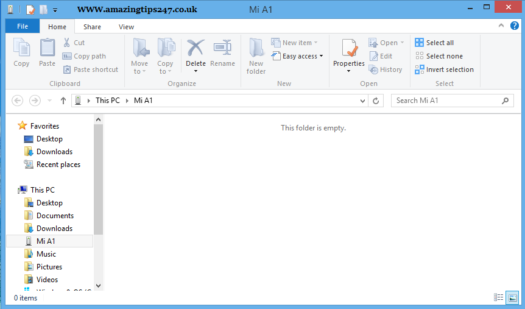The height and width of the screenshot is (309, 525).
Task: Click Edit in the ribbon
Action: pyautogui.click(x=381, y=56)
